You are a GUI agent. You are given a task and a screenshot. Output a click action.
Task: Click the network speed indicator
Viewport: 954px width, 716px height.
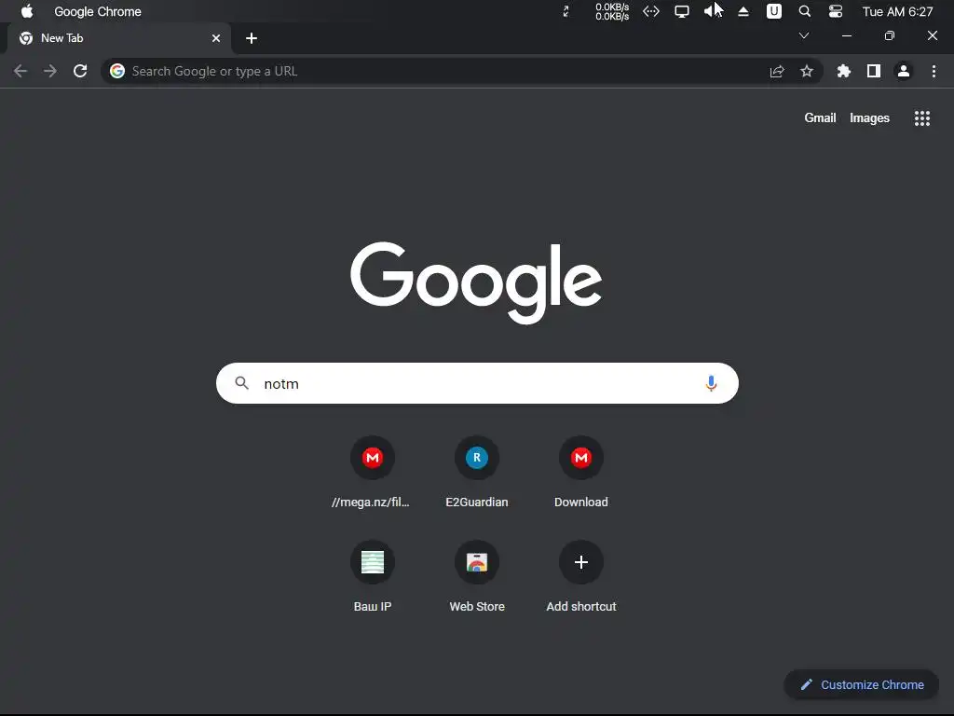point(612,11)
